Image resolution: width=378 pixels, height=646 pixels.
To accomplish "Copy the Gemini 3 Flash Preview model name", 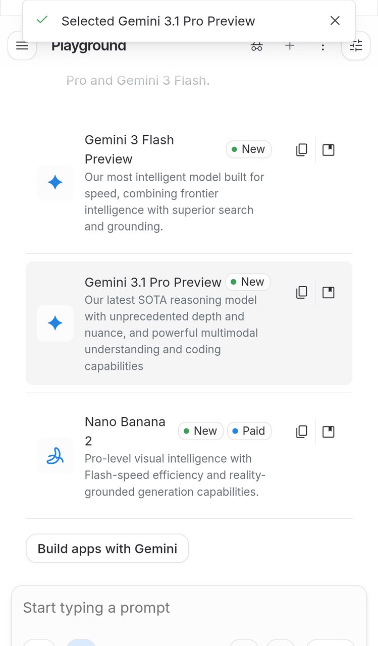I will [x=301, y=149].
